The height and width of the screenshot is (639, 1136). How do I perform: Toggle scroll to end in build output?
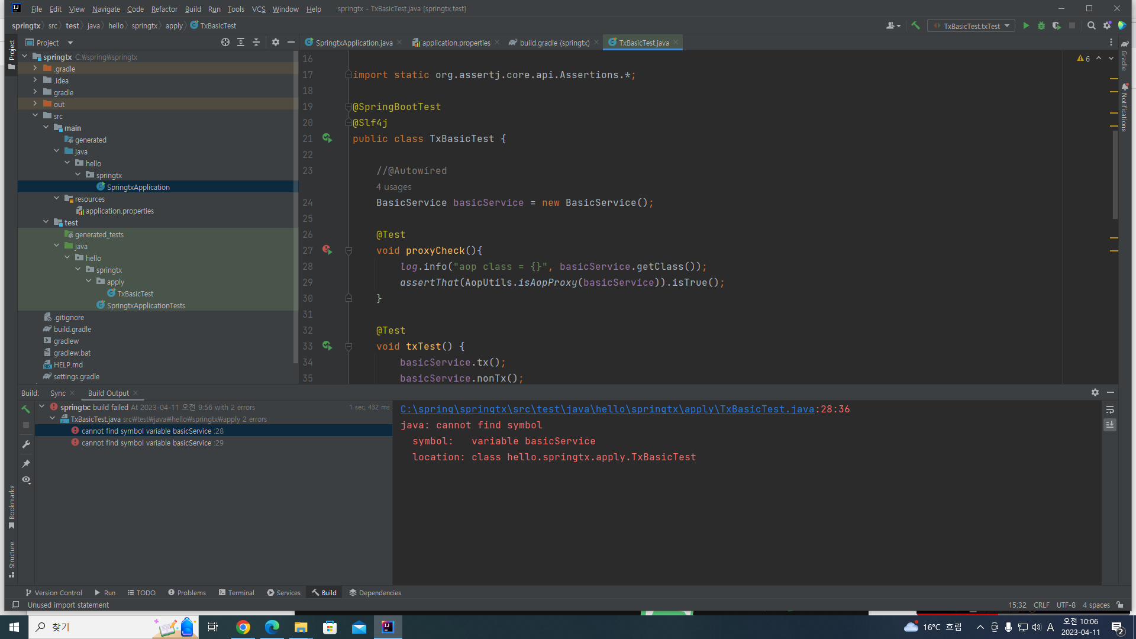[x=1110, y=425]
